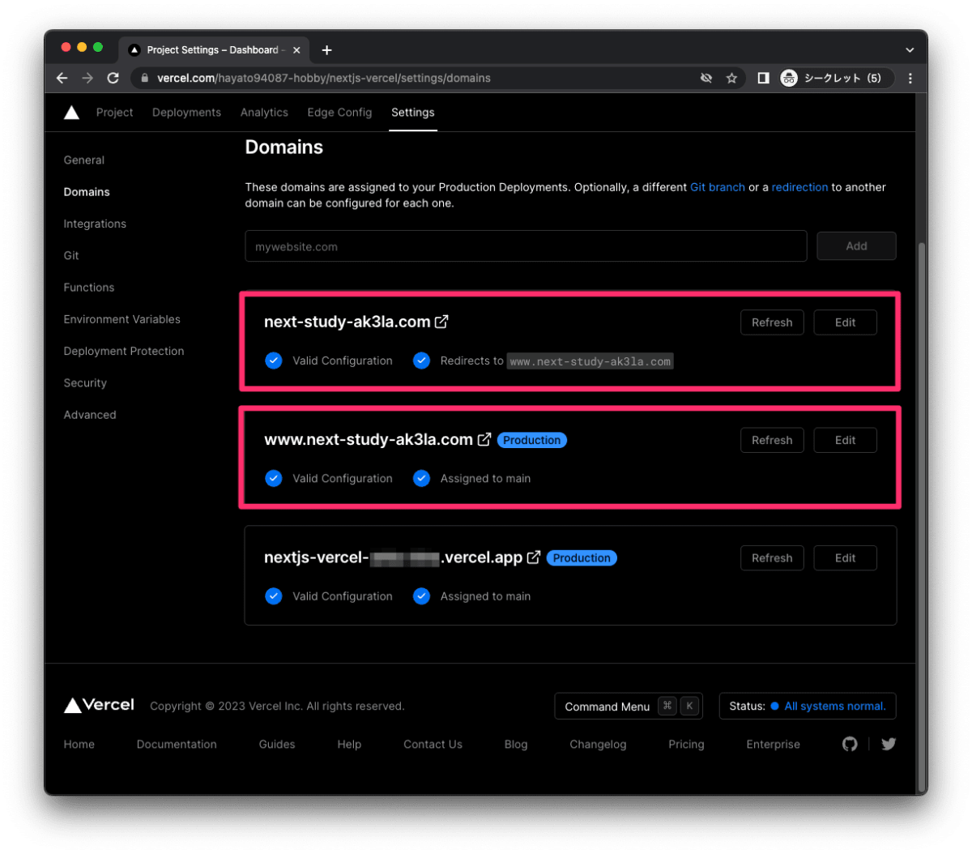Select Domains in the settings sidebar
972x854 pixels.
coord(87,192)
